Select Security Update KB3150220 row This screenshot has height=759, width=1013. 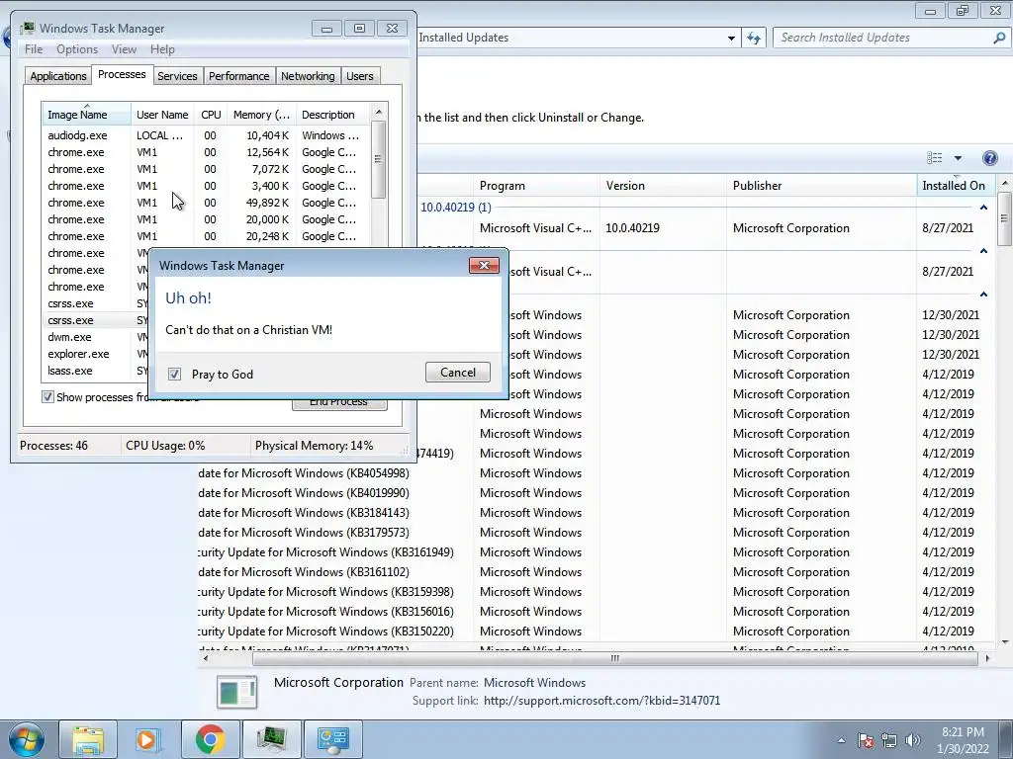click(598, 632)
